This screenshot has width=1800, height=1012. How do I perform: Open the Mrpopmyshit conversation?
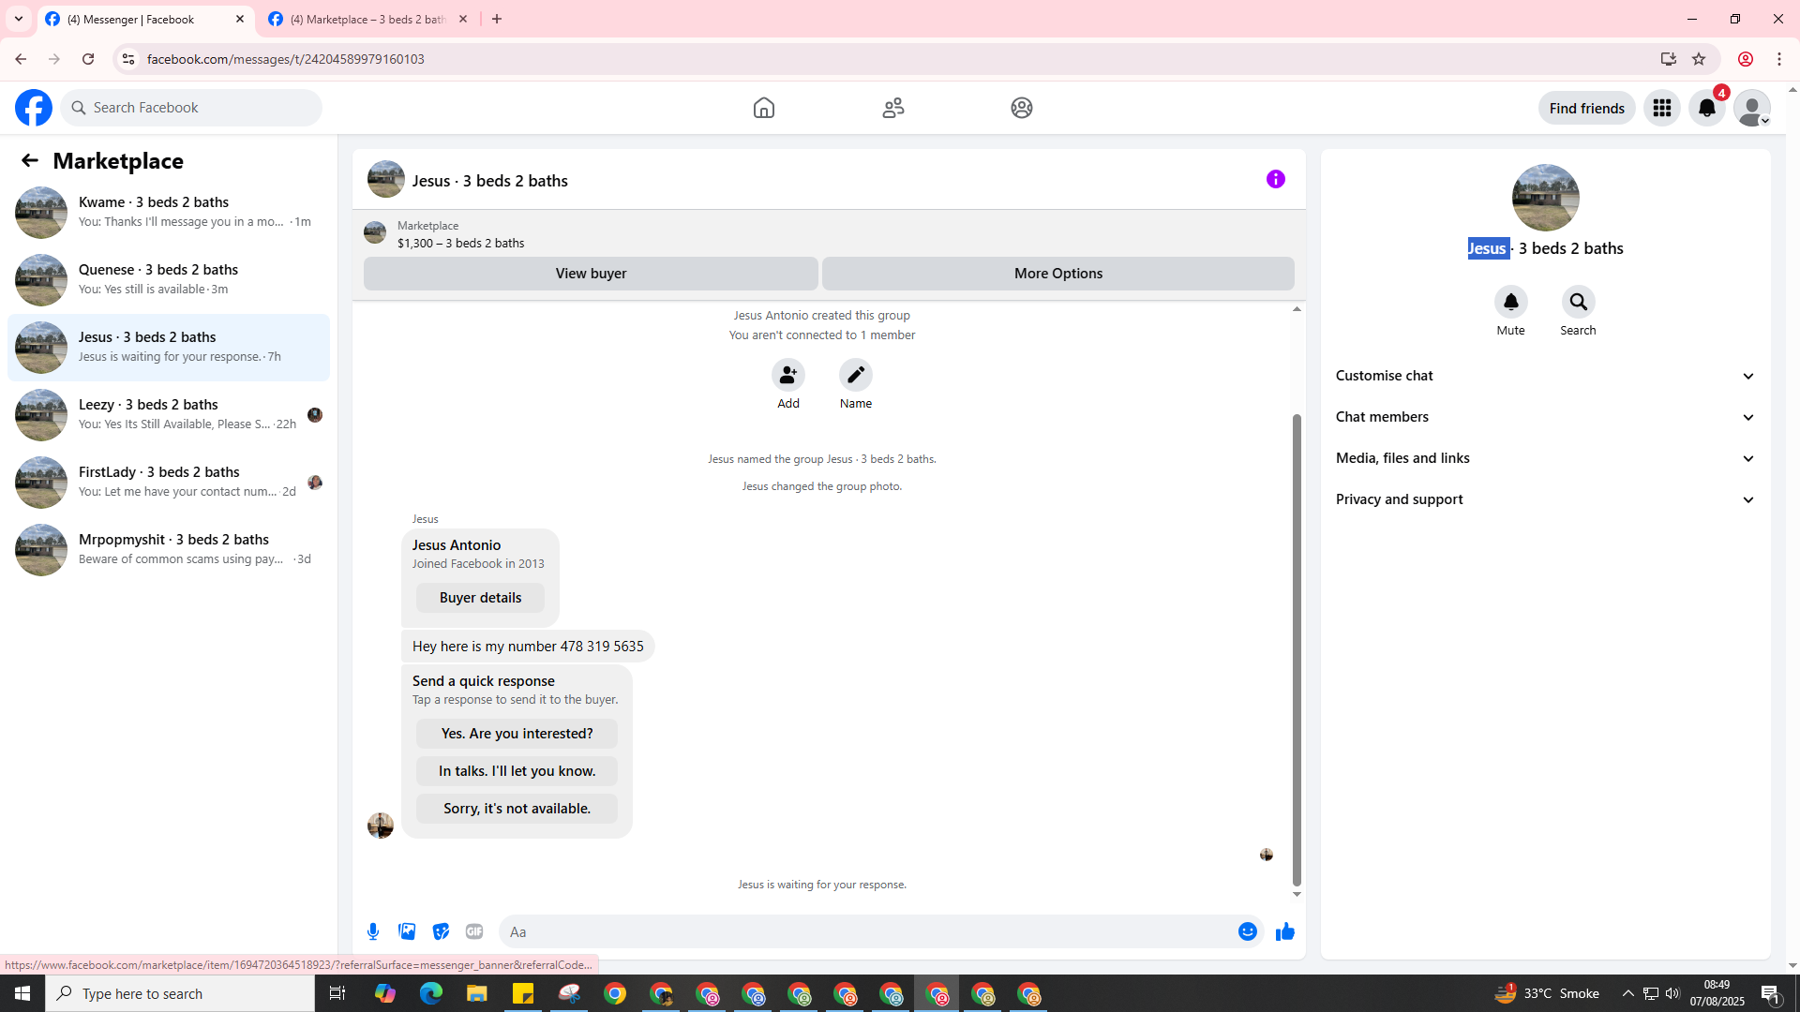click(x=169, y=550)
